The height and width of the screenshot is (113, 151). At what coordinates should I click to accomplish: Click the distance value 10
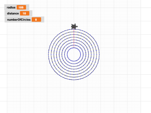(x=25, y=13)
